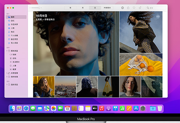
Task: Open Pages from the Dock
Action: point(129,108)
